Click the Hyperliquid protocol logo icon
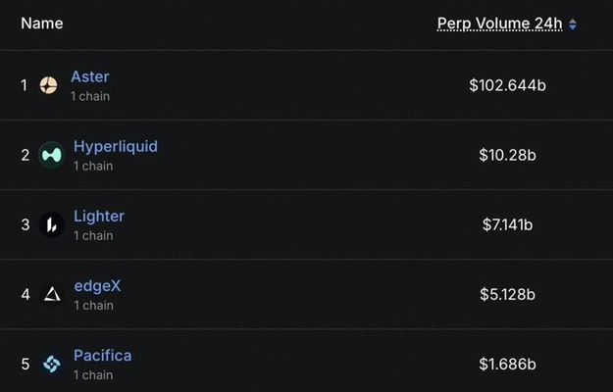The height and width of the screenshot is (392, 613). coord(51,155)
